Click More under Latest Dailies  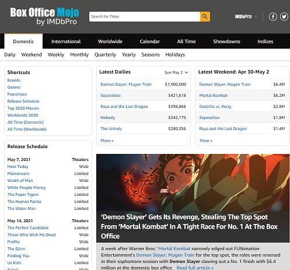[x=107, y=141]
